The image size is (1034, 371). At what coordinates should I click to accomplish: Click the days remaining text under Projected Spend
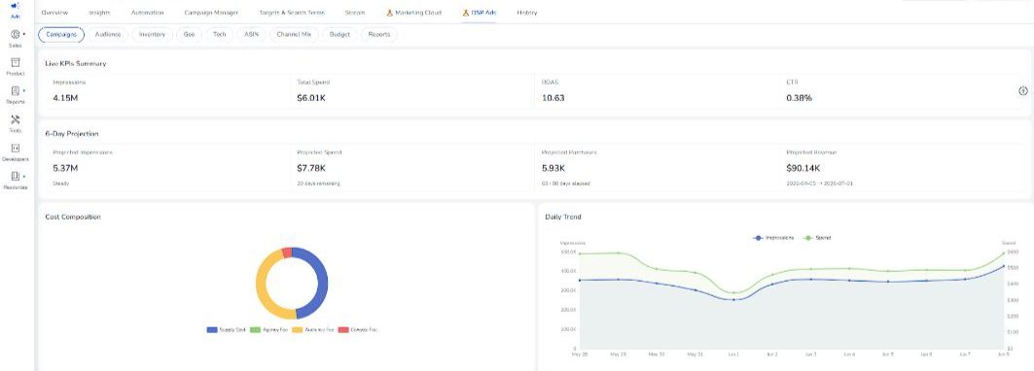coord(318,184)
